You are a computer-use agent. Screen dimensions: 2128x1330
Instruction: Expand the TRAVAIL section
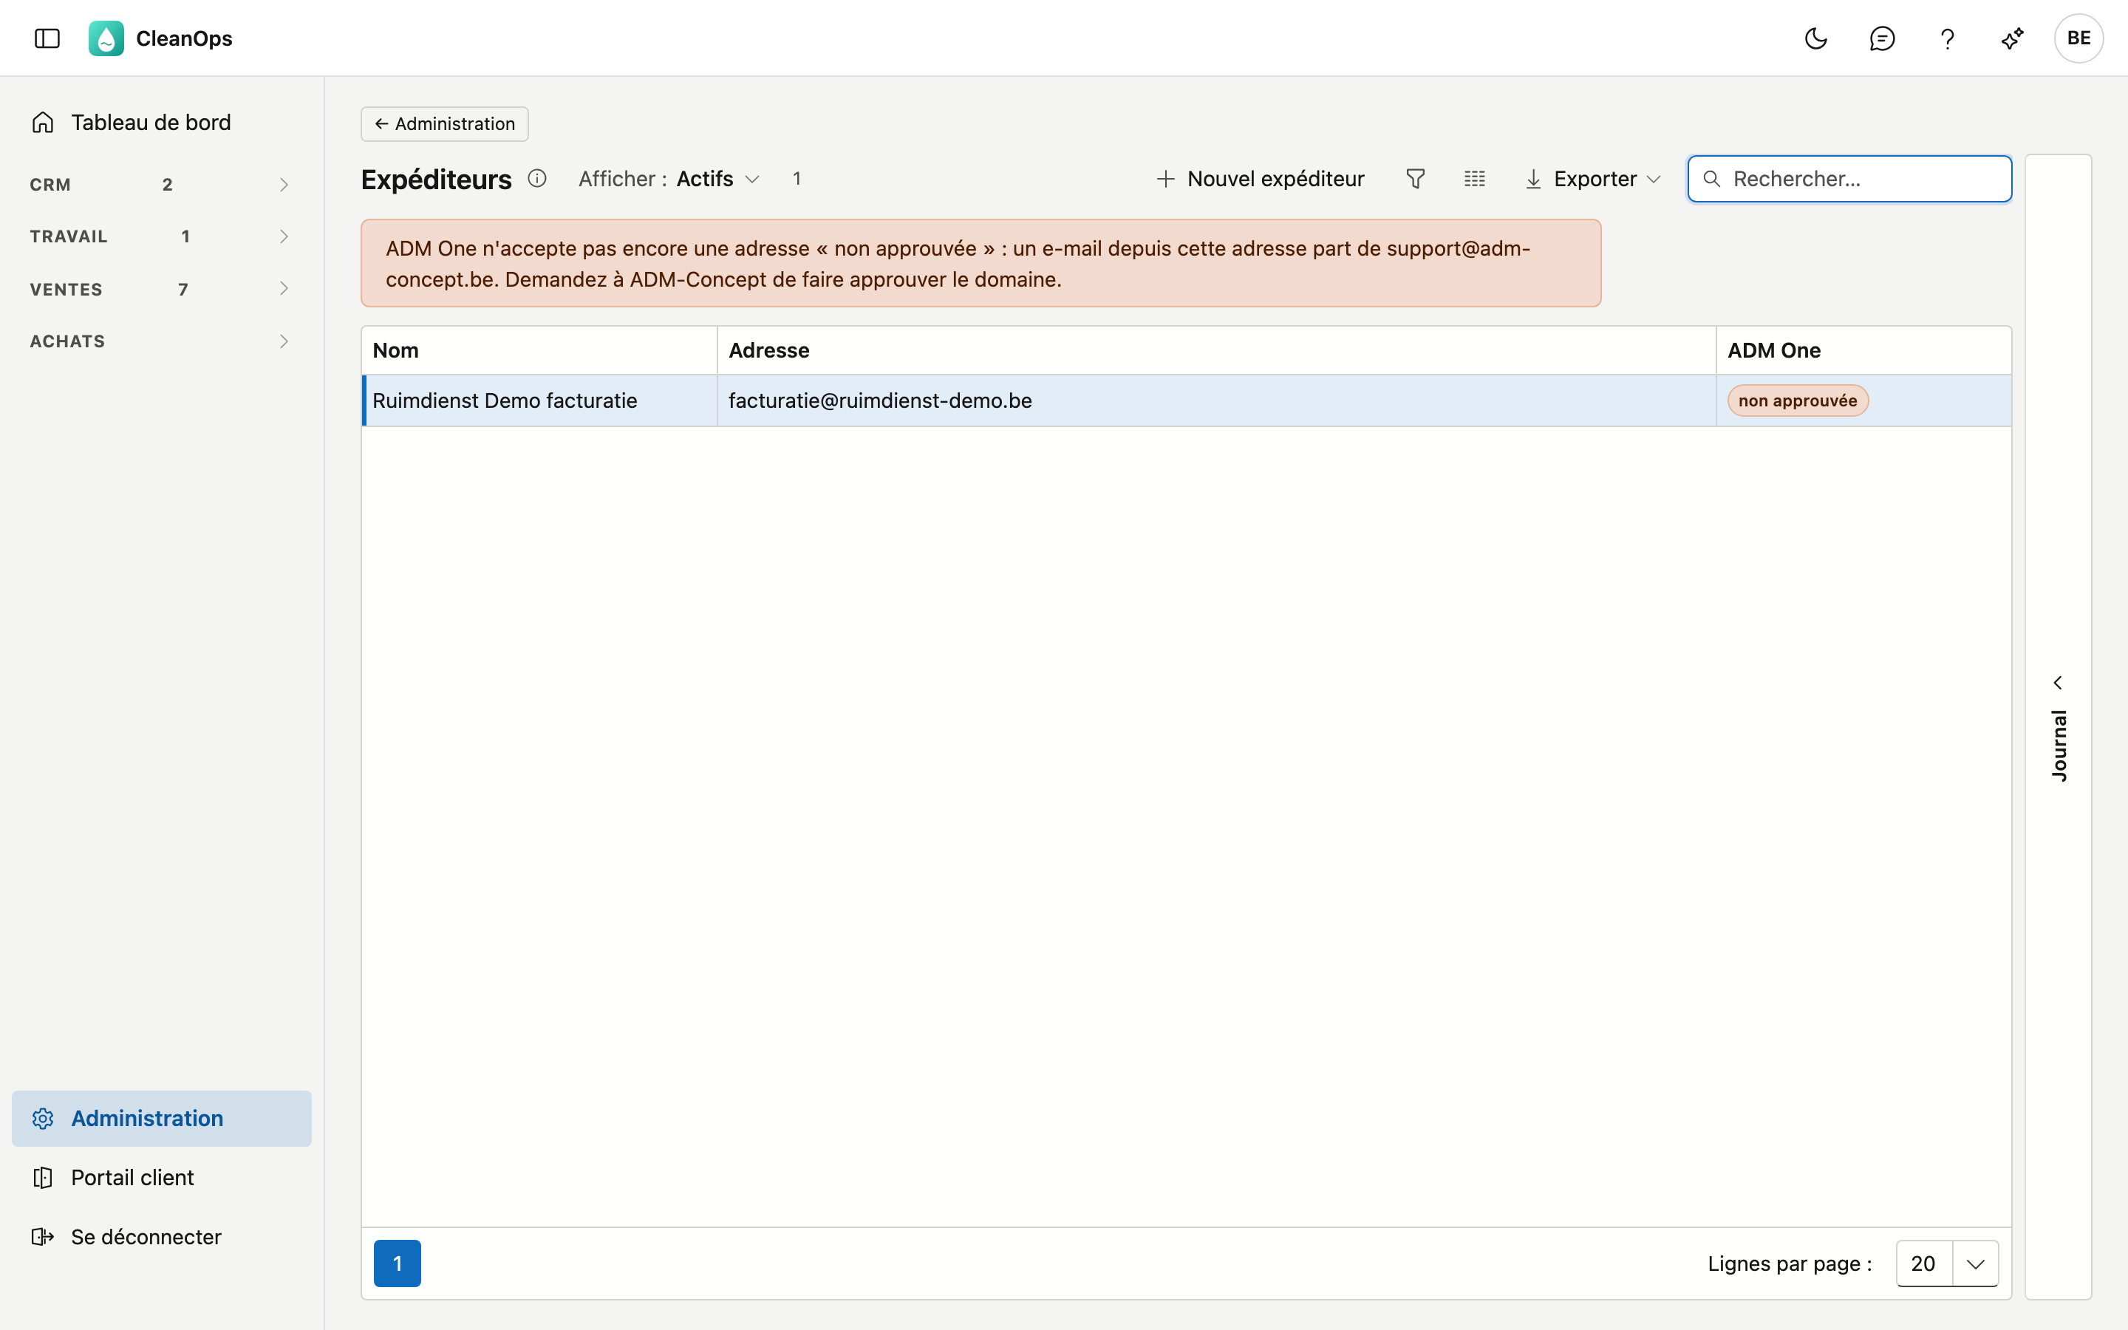coord(160,236)
